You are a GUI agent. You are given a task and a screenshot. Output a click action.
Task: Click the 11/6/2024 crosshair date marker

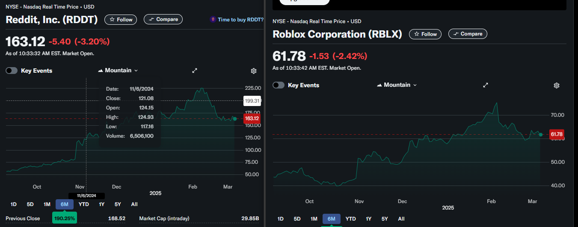pyautogui.click(x=87, y=195)
